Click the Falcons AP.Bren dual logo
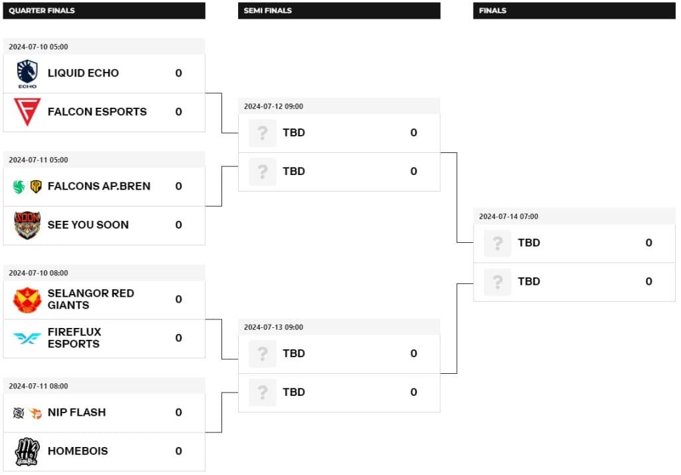 tap(26, 186)
